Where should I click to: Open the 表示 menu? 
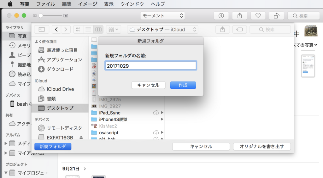click(x=109, y=4)
